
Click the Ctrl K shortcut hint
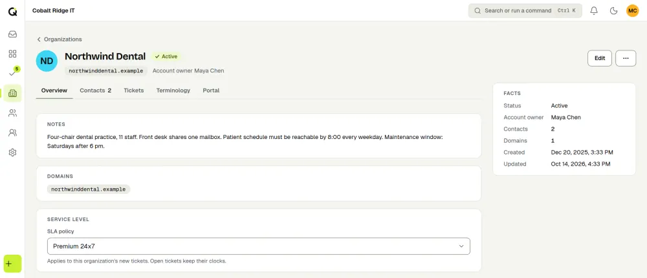(566, 11)
